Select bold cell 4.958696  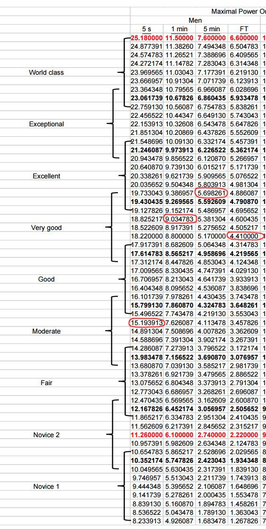[211, 253]
